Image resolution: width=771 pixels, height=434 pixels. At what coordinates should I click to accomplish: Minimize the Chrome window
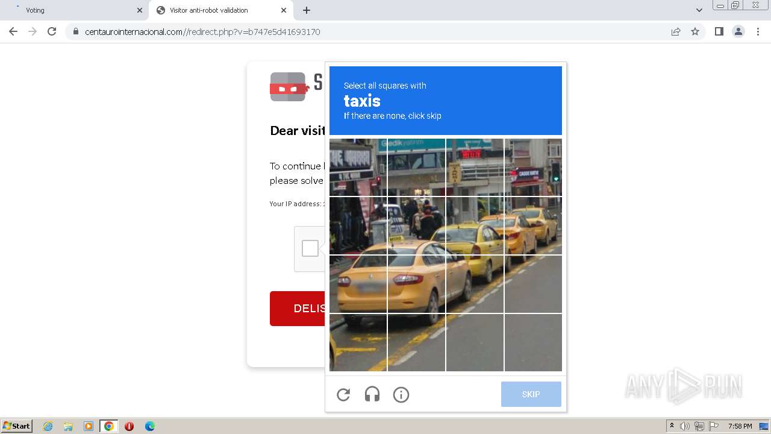(x=720, y=5)
